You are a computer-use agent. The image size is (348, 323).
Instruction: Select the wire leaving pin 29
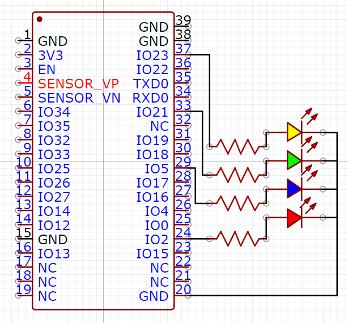coord(195,185)
